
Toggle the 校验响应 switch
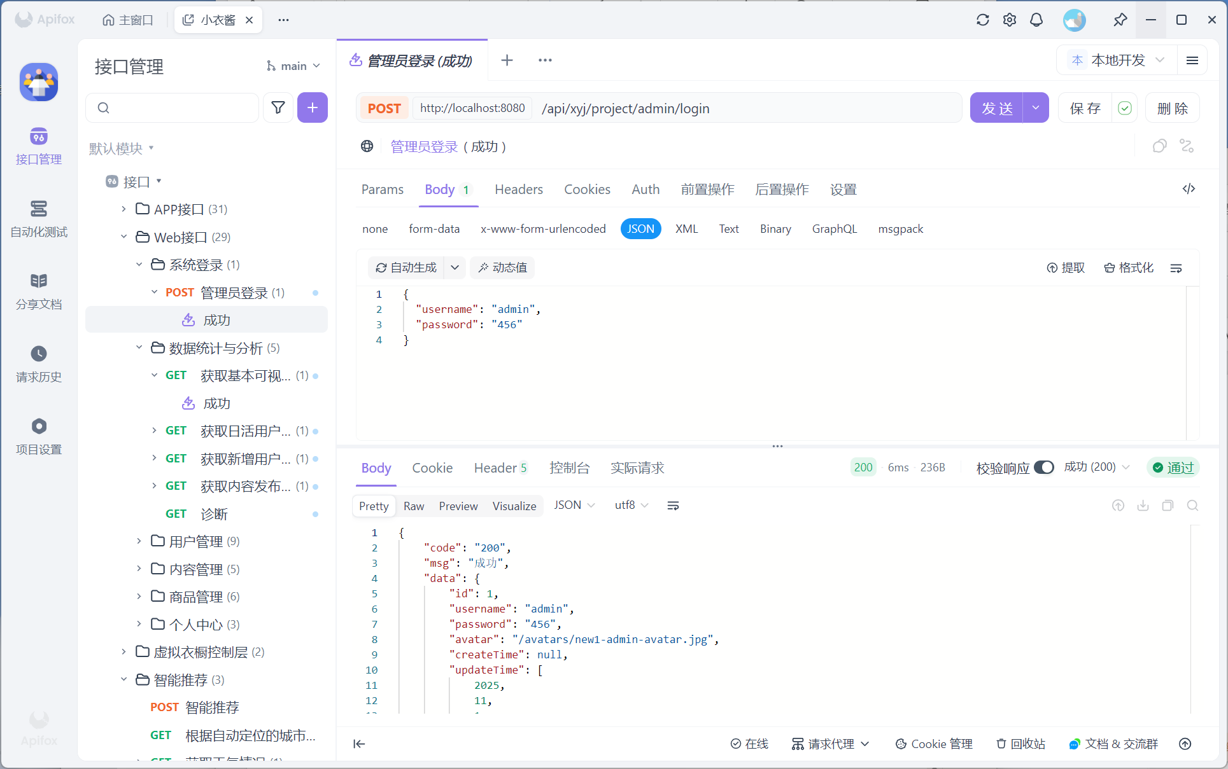tap(1043, 468)
